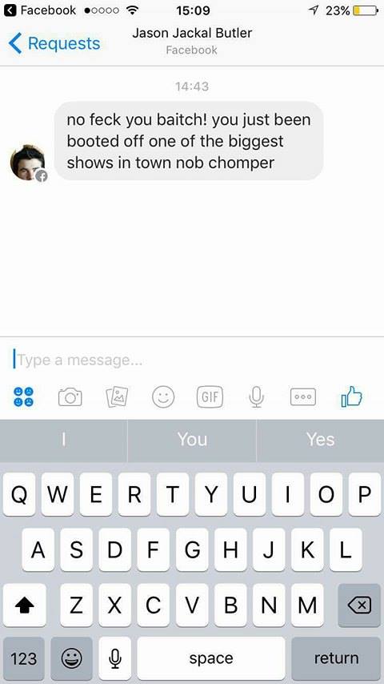The image size is (384, 684).
Task: Open the apps grid icon in Messenger toolbar
Action: coord(23,397)
